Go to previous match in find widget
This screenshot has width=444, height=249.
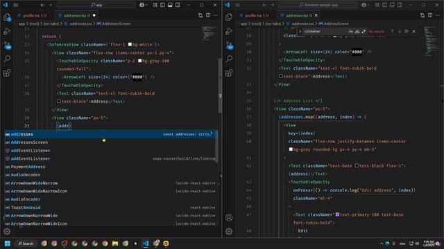392,31
